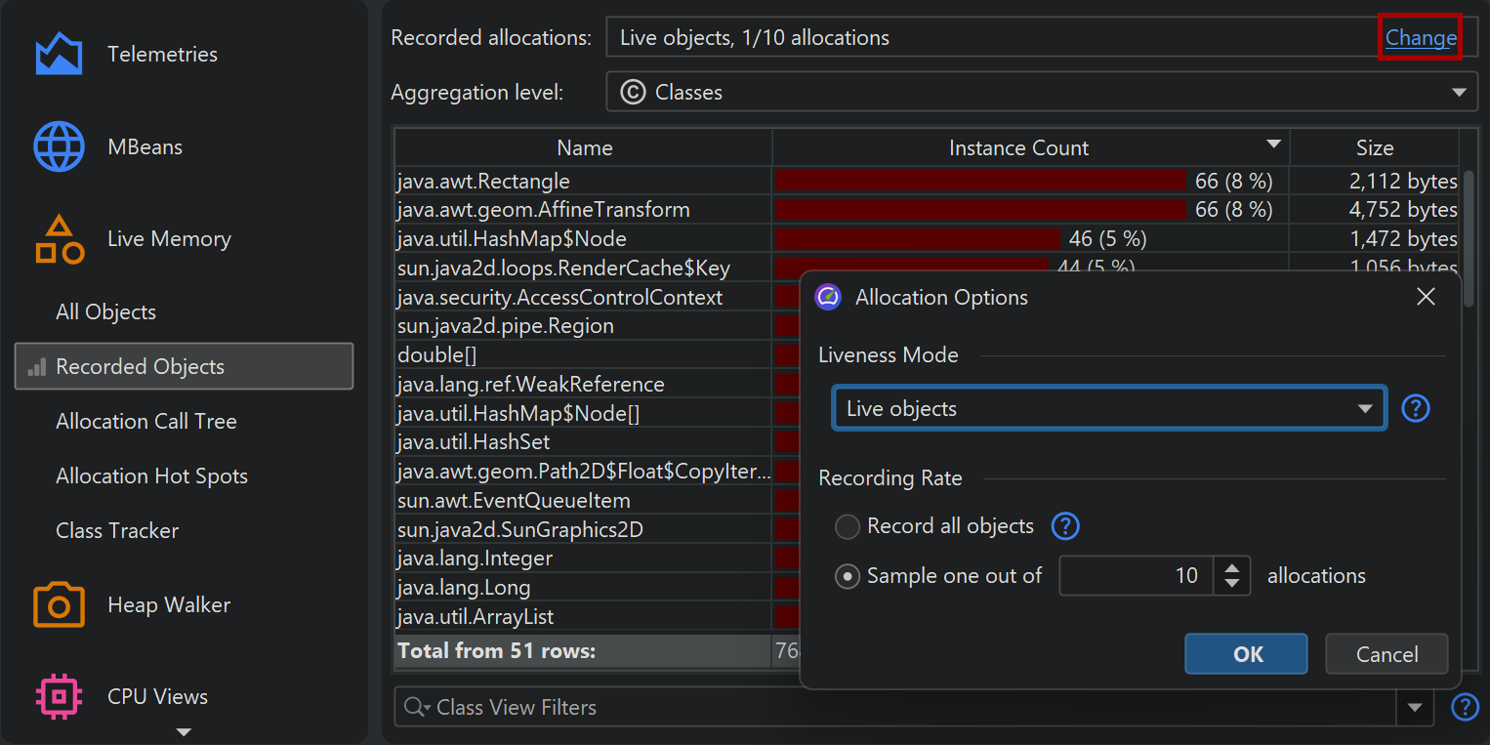Screen dimensions: 1490x745
Task: Confirm allocation options with OK
Action: click(1246, 654)
